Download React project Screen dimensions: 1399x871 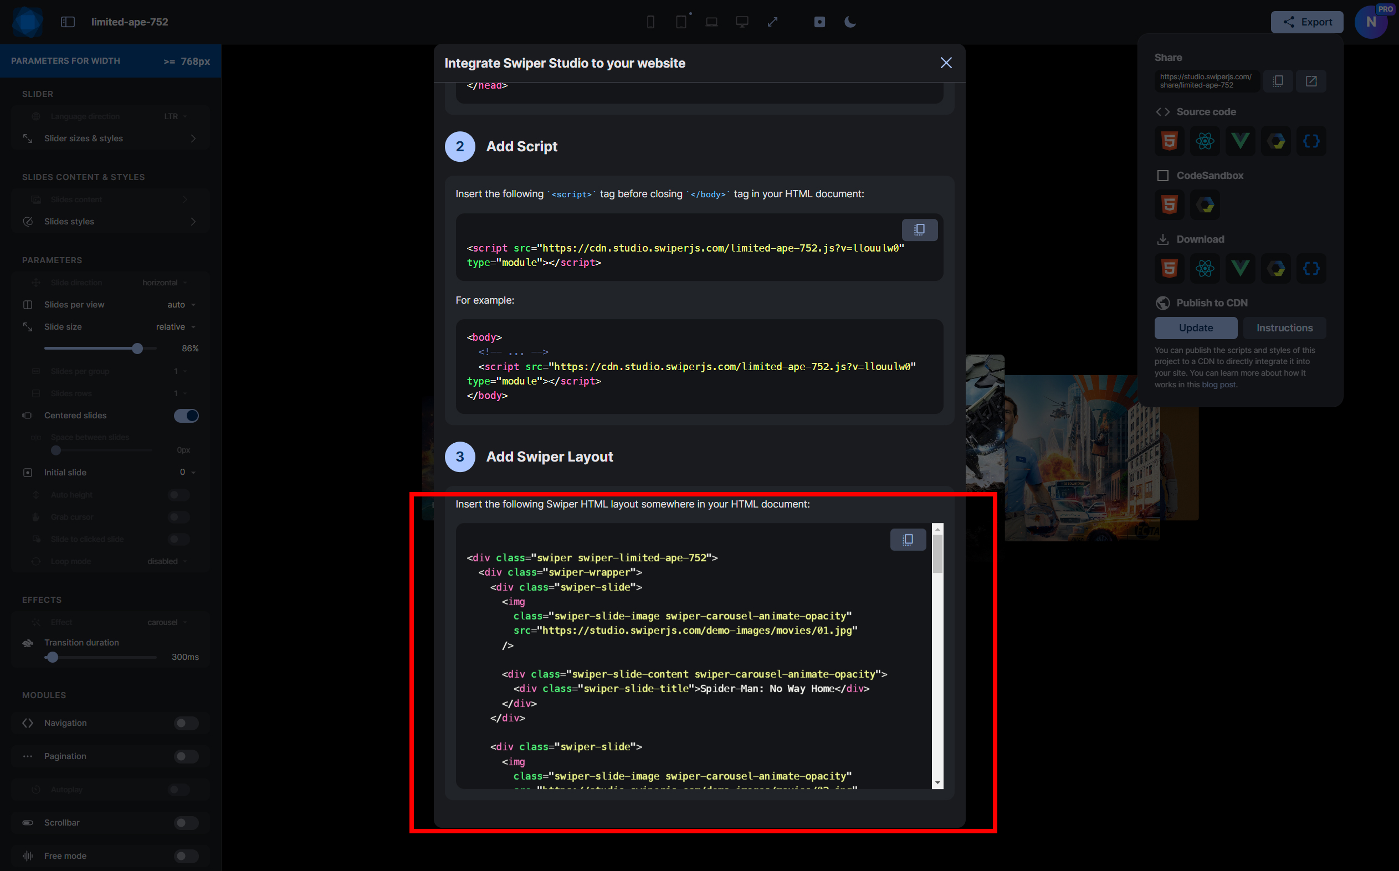(x=1205, y=268)
